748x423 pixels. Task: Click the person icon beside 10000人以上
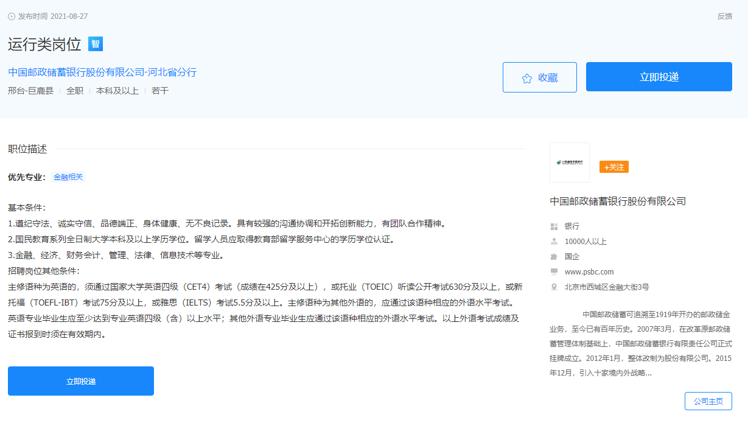(554, 242)
